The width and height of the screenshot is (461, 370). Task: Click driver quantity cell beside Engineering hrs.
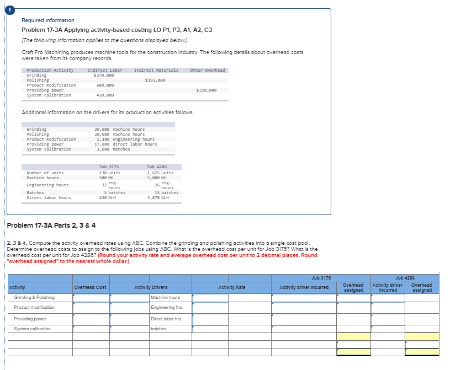pyautogui.click(x=129, y=308)
